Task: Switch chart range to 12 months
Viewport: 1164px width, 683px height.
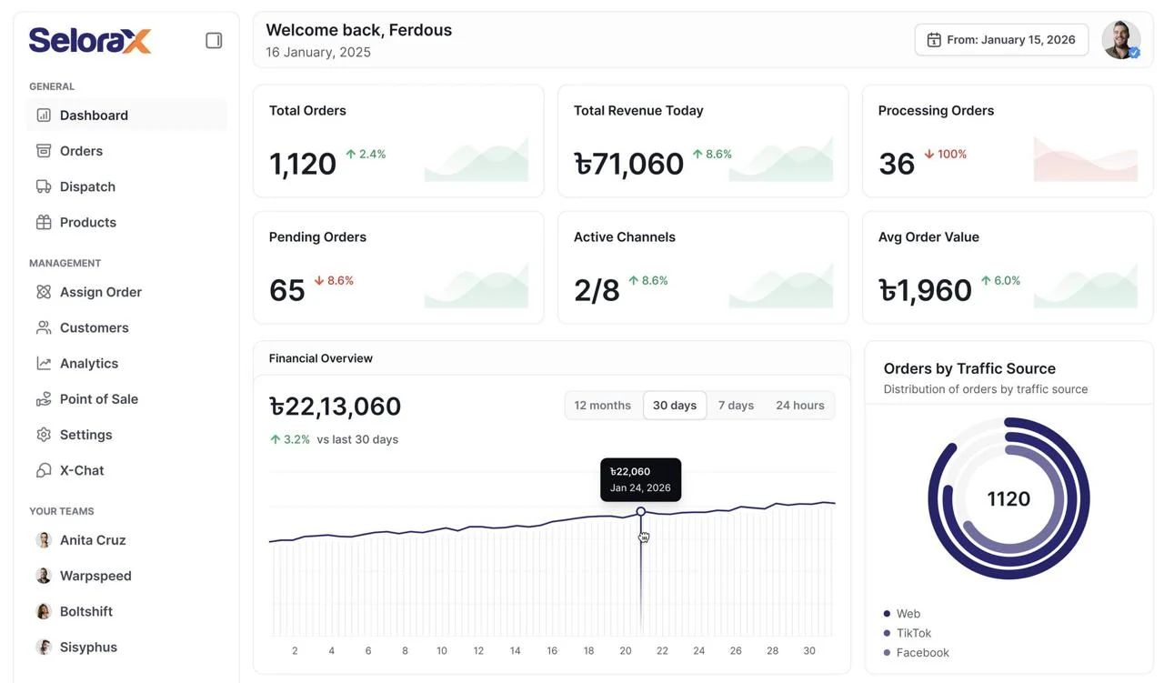Action: pos(603,406)
